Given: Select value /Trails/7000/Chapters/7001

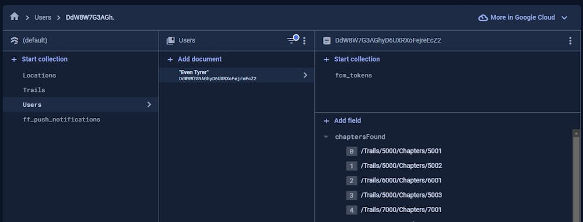Looking at the screenshot, I should click(401, 210).
